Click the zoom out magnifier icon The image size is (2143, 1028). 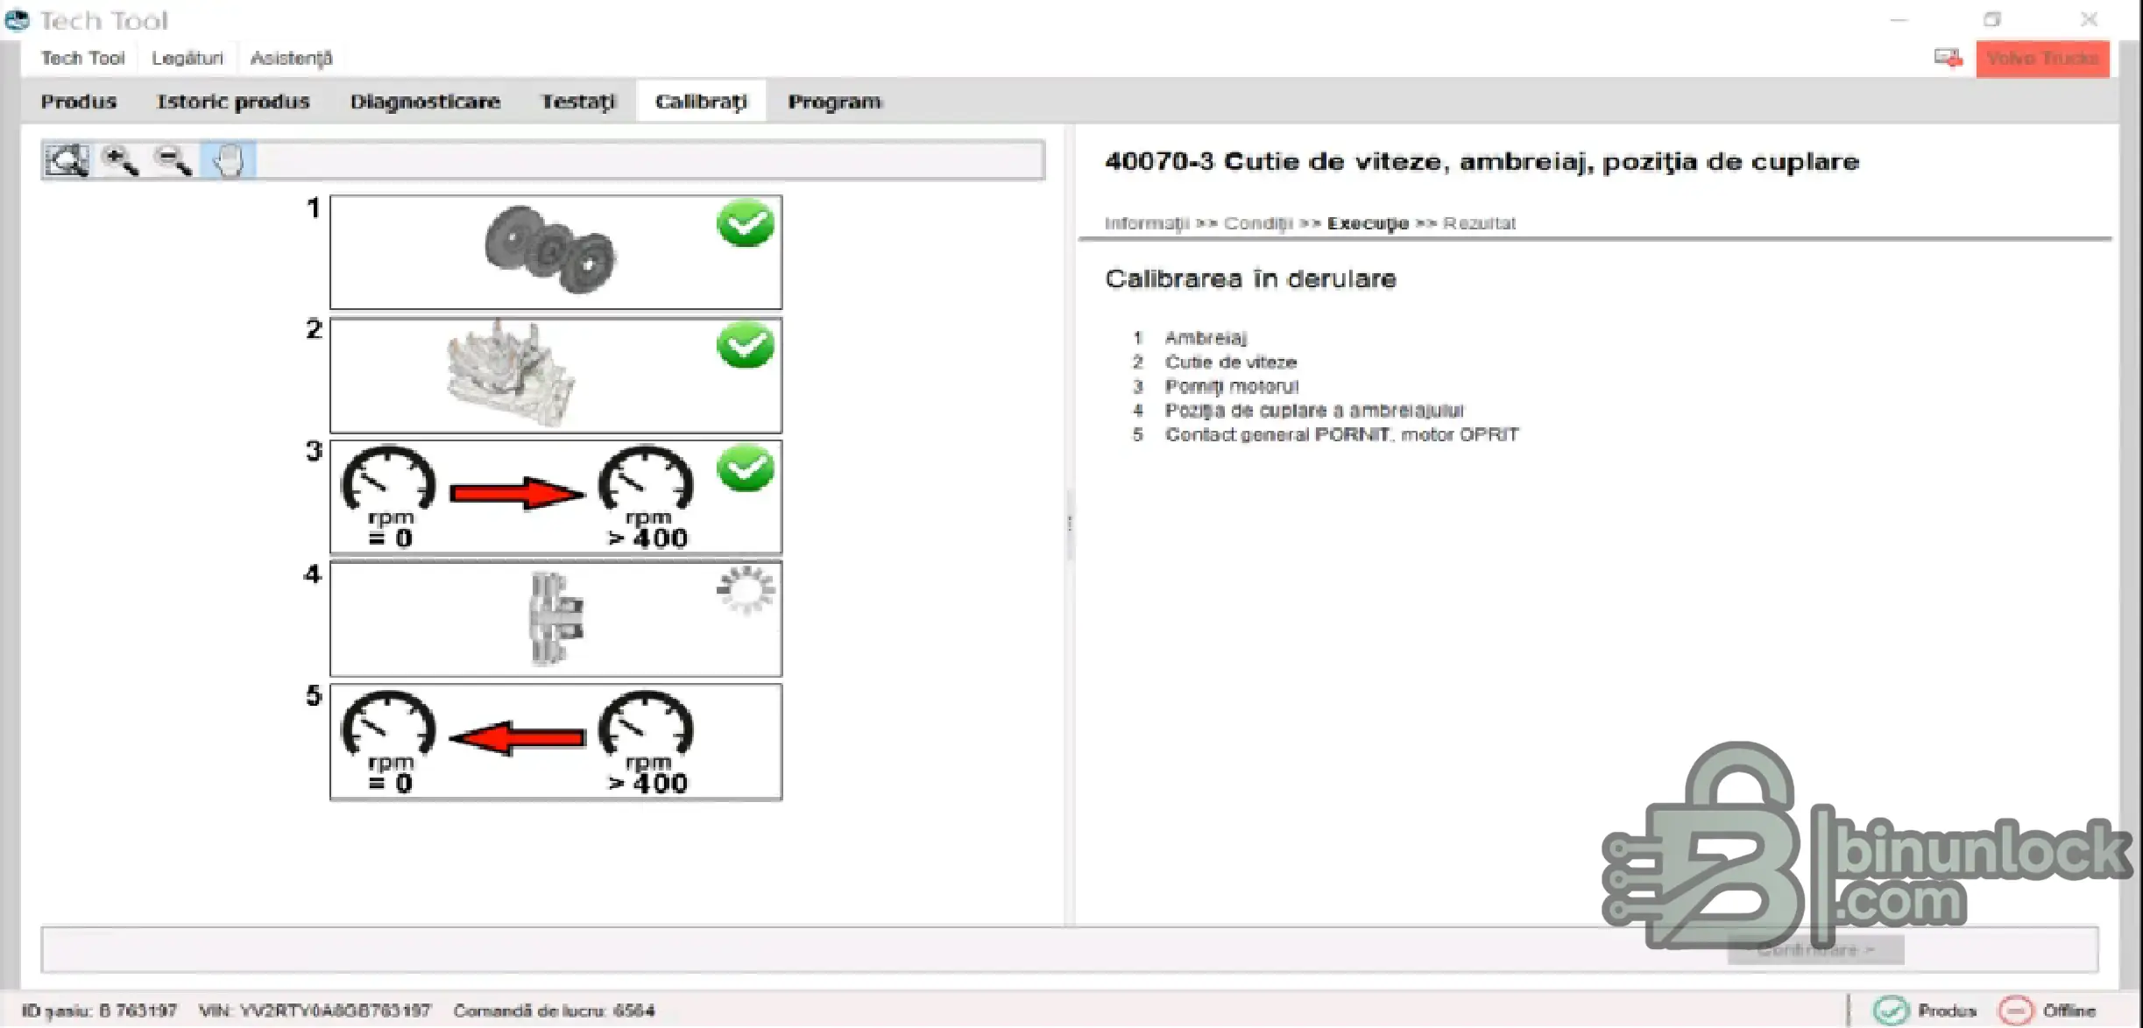[173, 161]
